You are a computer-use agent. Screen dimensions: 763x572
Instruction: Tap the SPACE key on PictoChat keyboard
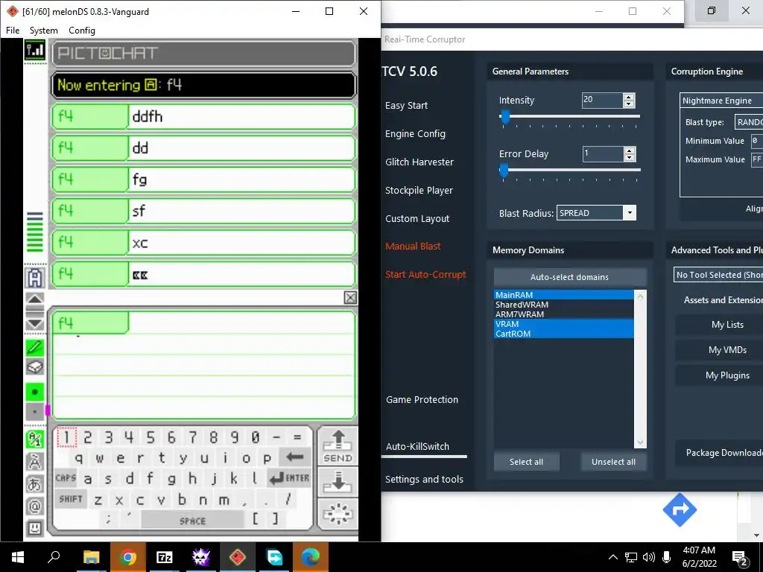[x=193, y=521]
